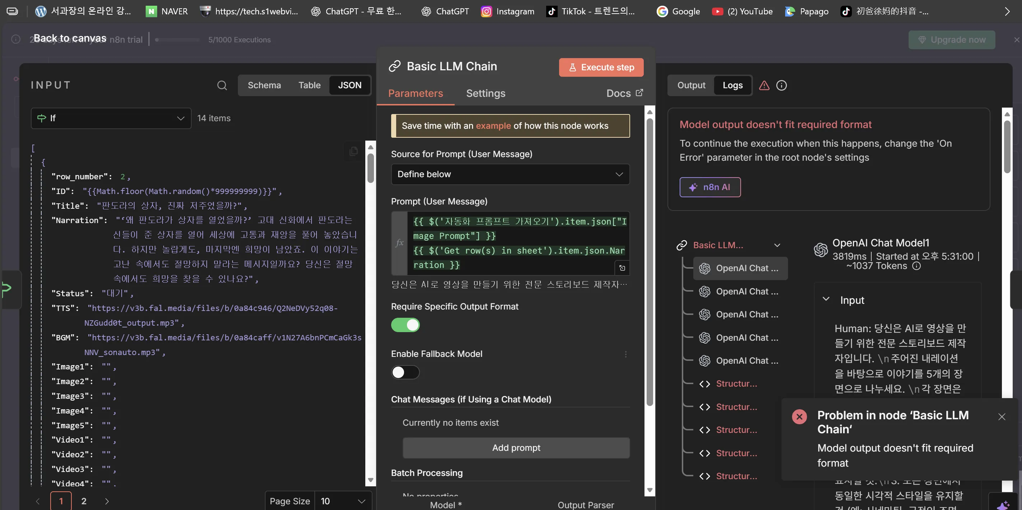
Task: Click the n8n AI button
Action: coord(709,187)
